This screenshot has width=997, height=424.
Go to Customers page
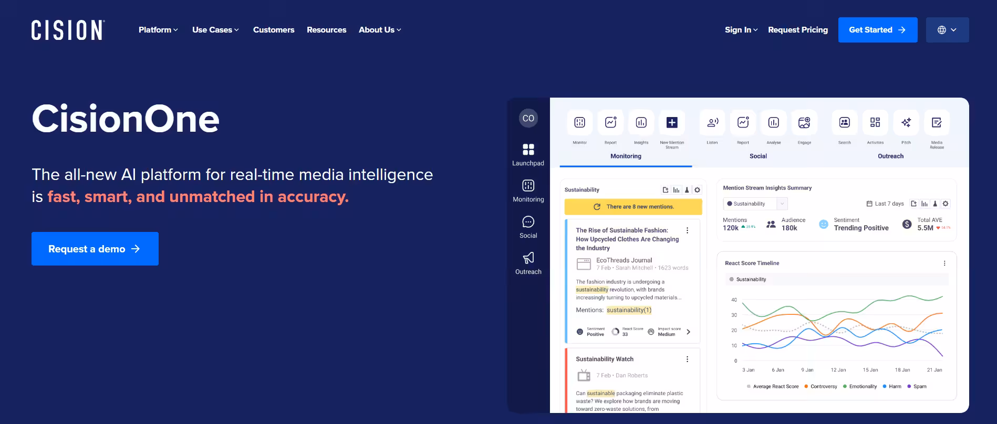pos(274,30)
